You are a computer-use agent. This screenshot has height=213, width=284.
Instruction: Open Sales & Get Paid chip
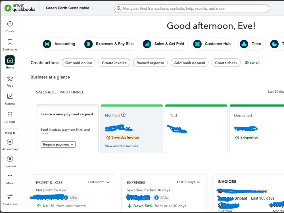164,44
